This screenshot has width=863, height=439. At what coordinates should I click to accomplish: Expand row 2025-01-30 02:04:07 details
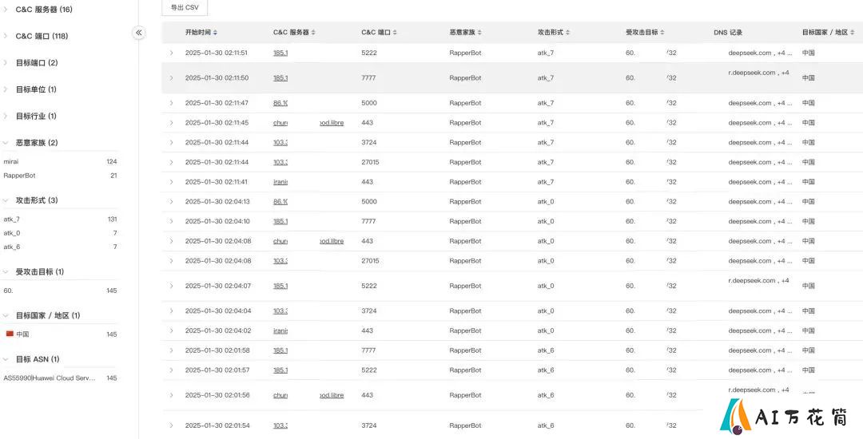(x=171, y=286)
